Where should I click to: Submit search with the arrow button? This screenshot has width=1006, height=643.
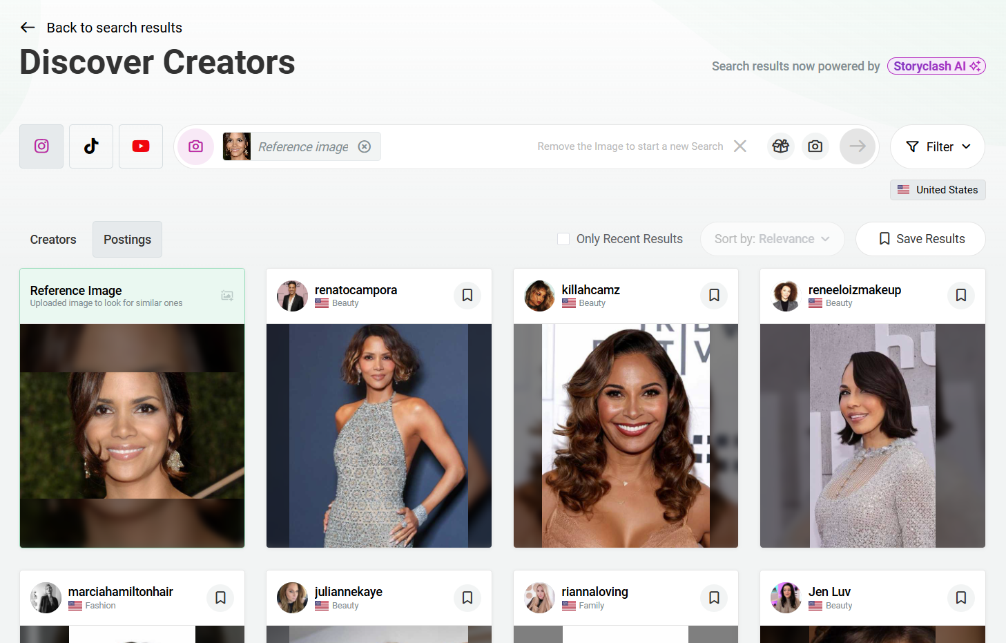tap(857, 146)
